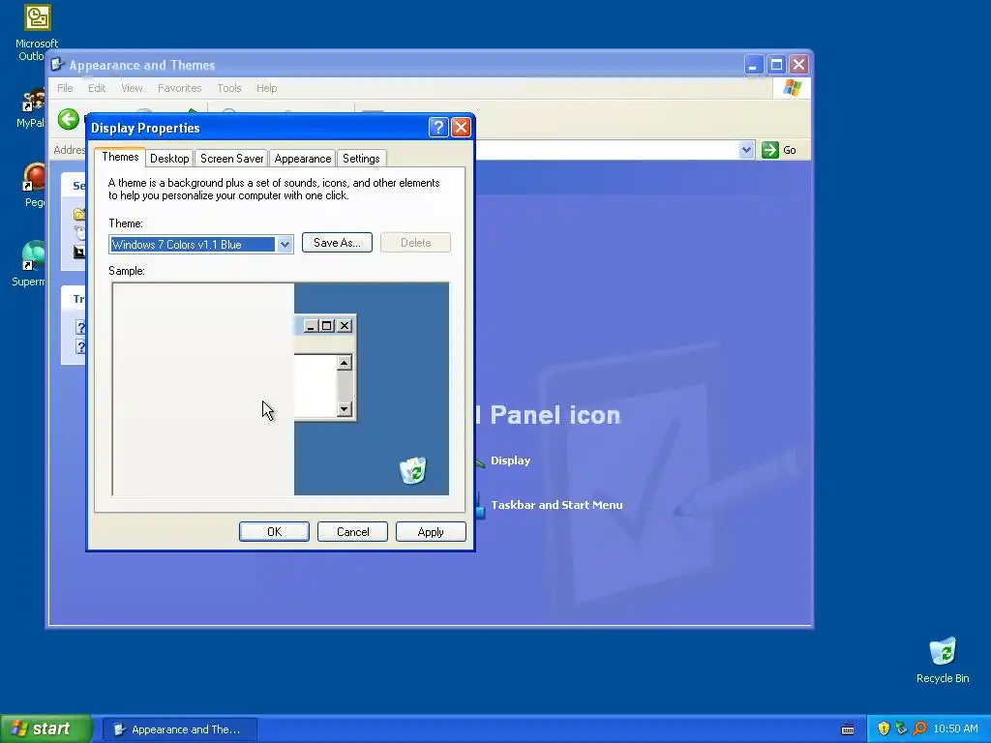The height and width of the screenshot is (743, 991).
Task: Click the Appearance and Themes title bar icon
Action: coord(57,65)
